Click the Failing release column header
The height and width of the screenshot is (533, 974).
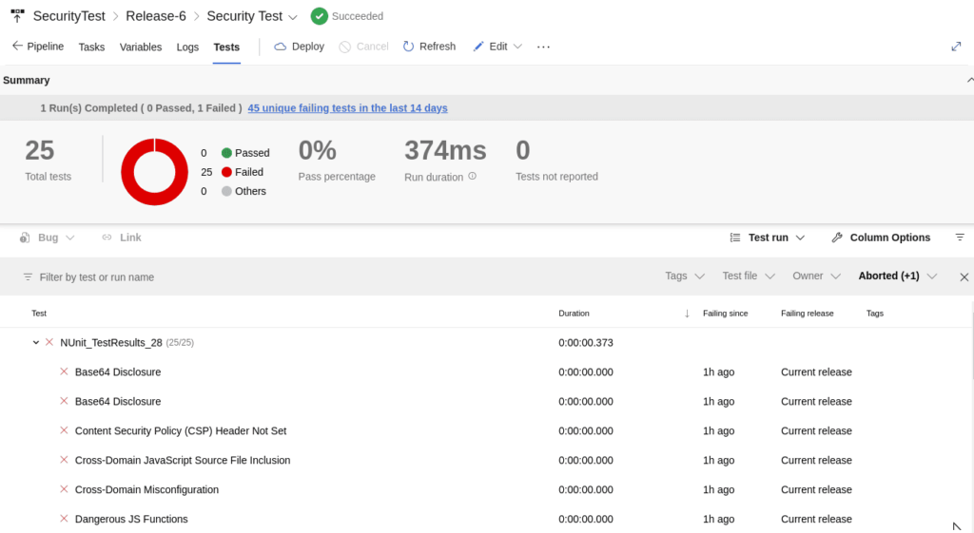[x=808, y=314]
